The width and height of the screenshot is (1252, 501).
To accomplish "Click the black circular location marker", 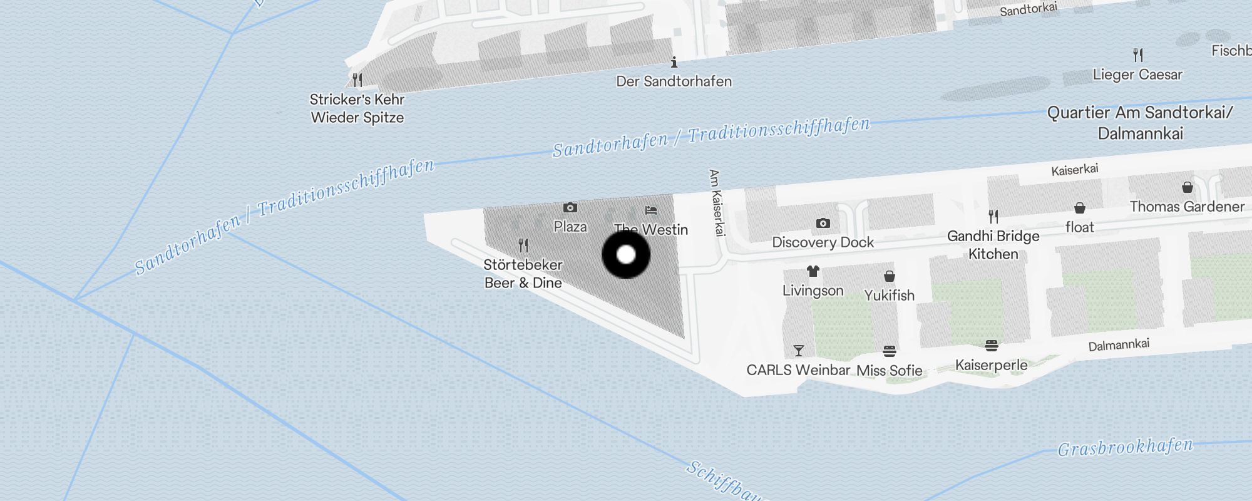I will point(626,255).
